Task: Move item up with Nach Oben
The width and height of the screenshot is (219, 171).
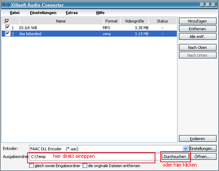Action: click(x=198, y=47)
